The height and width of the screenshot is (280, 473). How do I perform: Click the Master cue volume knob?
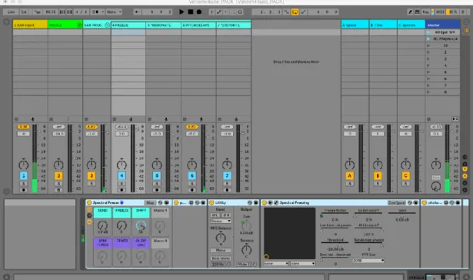(x=436, y=186)
